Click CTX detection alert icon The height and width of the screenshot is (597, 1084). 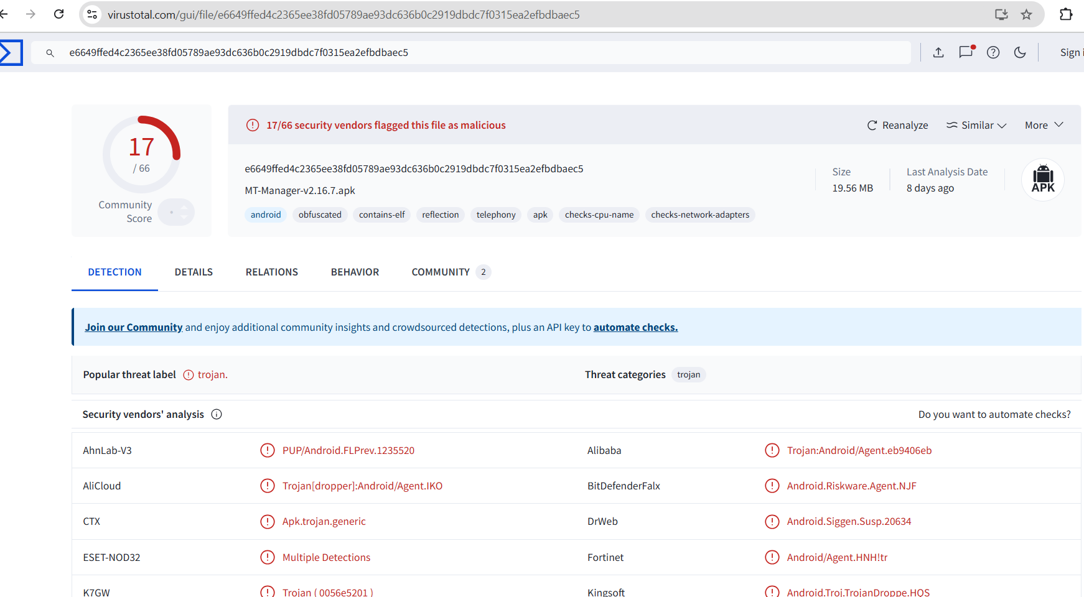pos(268,521)
